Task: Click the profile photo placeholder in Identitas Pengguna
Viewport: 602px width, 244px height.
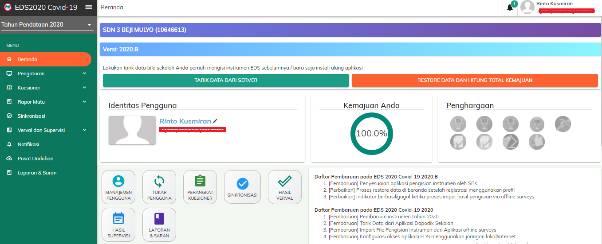Action: (132, 131)
